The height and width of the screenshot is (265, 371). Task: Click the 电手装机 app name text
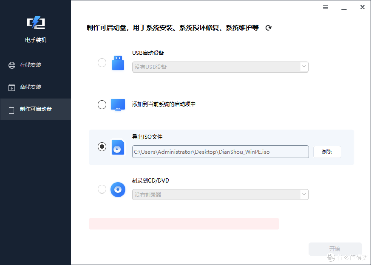36,40
